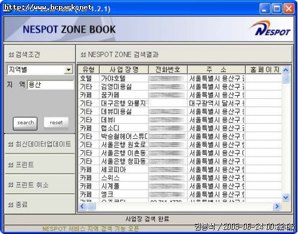Select the 가야호텔 row
Viewport: 298px width, 234px height.
[180, 79]
